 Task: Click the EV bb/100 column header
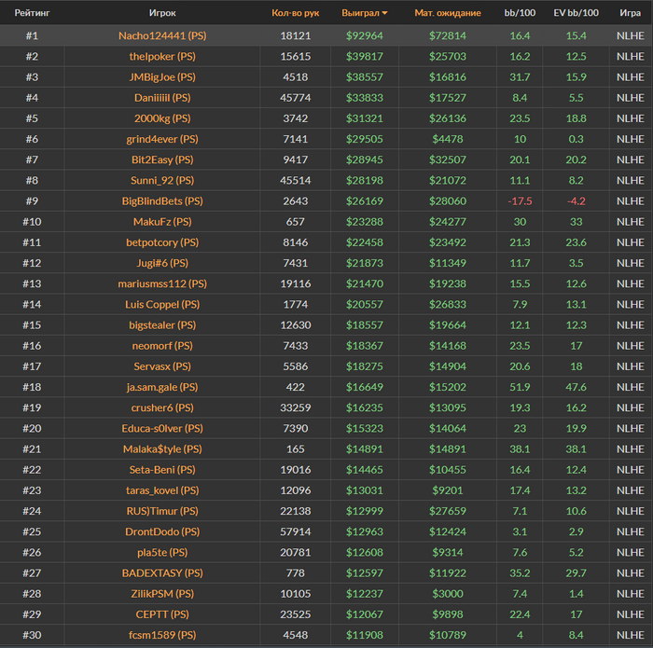click(x=576, y=13)
